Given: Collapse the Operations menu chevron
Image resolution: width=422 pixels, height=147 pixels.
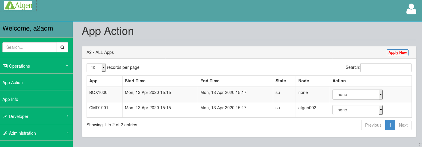Looking at the screenshot, I should pyautogui.click(x=67, y=66).
